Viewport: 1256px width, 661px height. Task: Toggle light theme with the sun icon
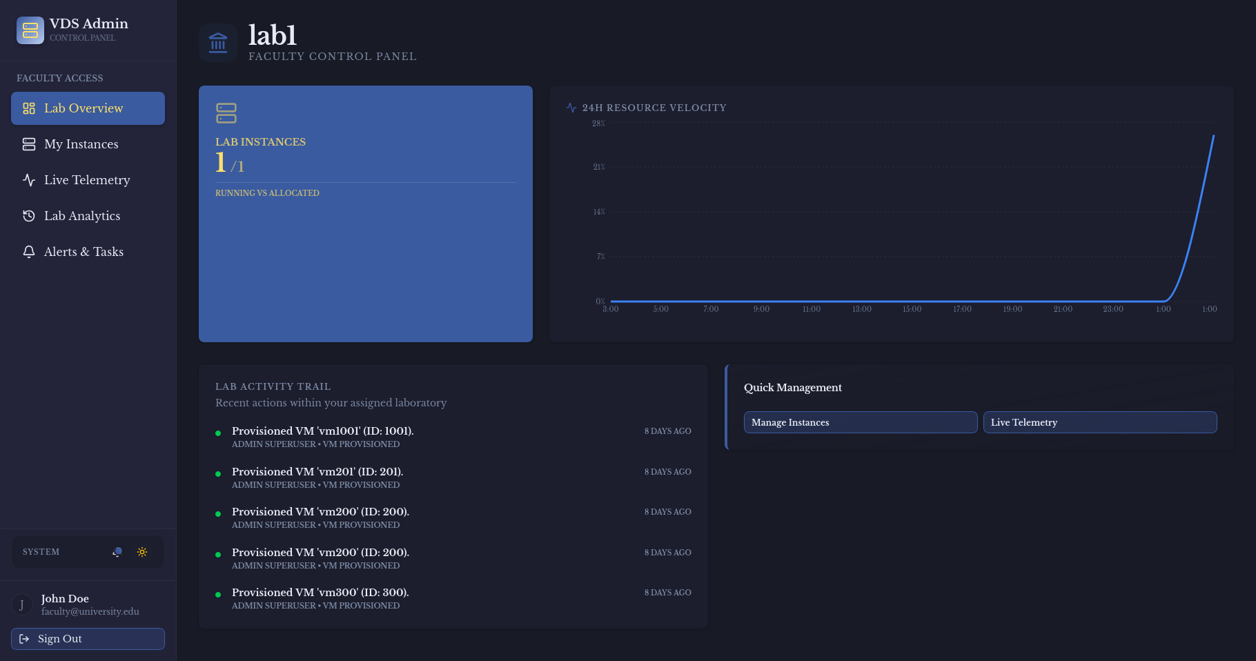(x=142, y=552)
